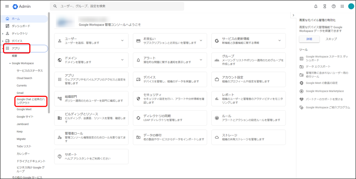Collapse the Google Workspace tree node
Screen dimensions: 356x179
[x=10, y=63]
